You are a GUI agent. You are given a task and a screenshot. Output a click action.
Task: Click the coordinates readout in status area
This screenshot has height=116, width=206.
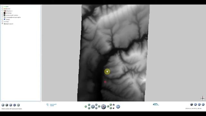tap(193, 109)
